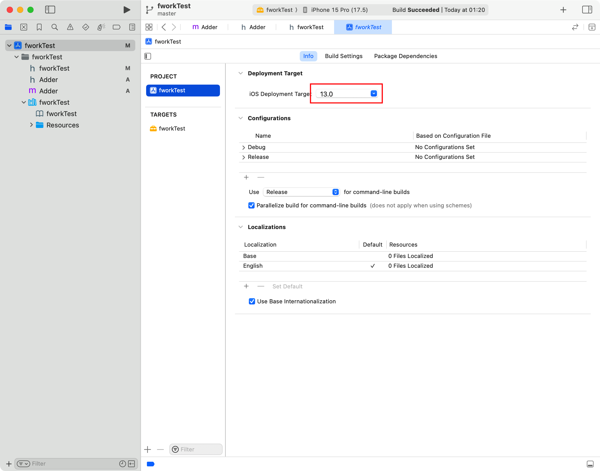Toggle Use Base Internationalization checkbox

pos(252,302)
